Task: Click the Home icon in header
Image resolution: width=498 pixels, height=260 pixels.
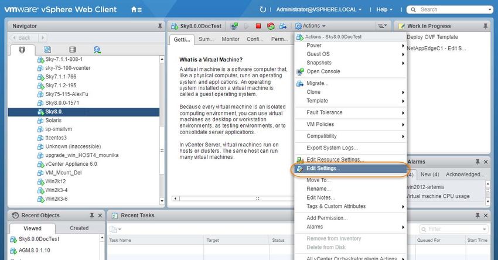Action: pos(135,9)
